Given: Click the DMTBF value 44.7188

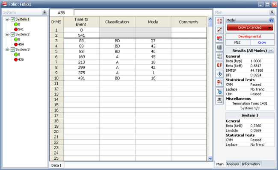Looking at the screenshot, I should pos(257,70).
